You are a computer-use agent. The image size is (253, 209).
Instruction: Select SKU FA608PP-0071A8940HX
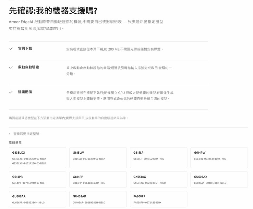[x=147, y=202]
